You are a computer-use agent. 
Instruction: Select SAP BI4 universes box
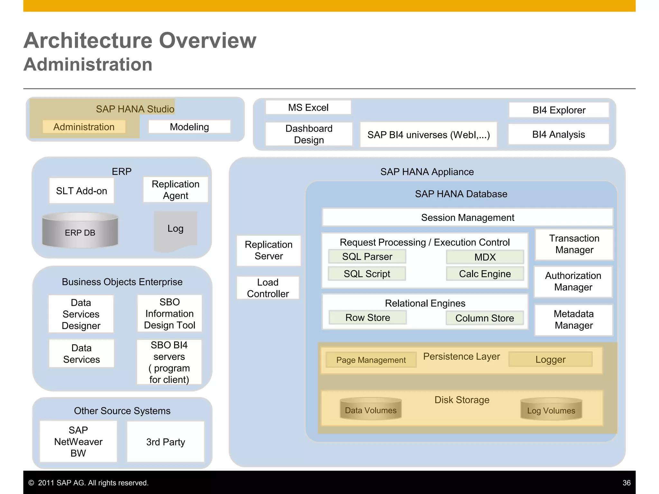(428, 135)
